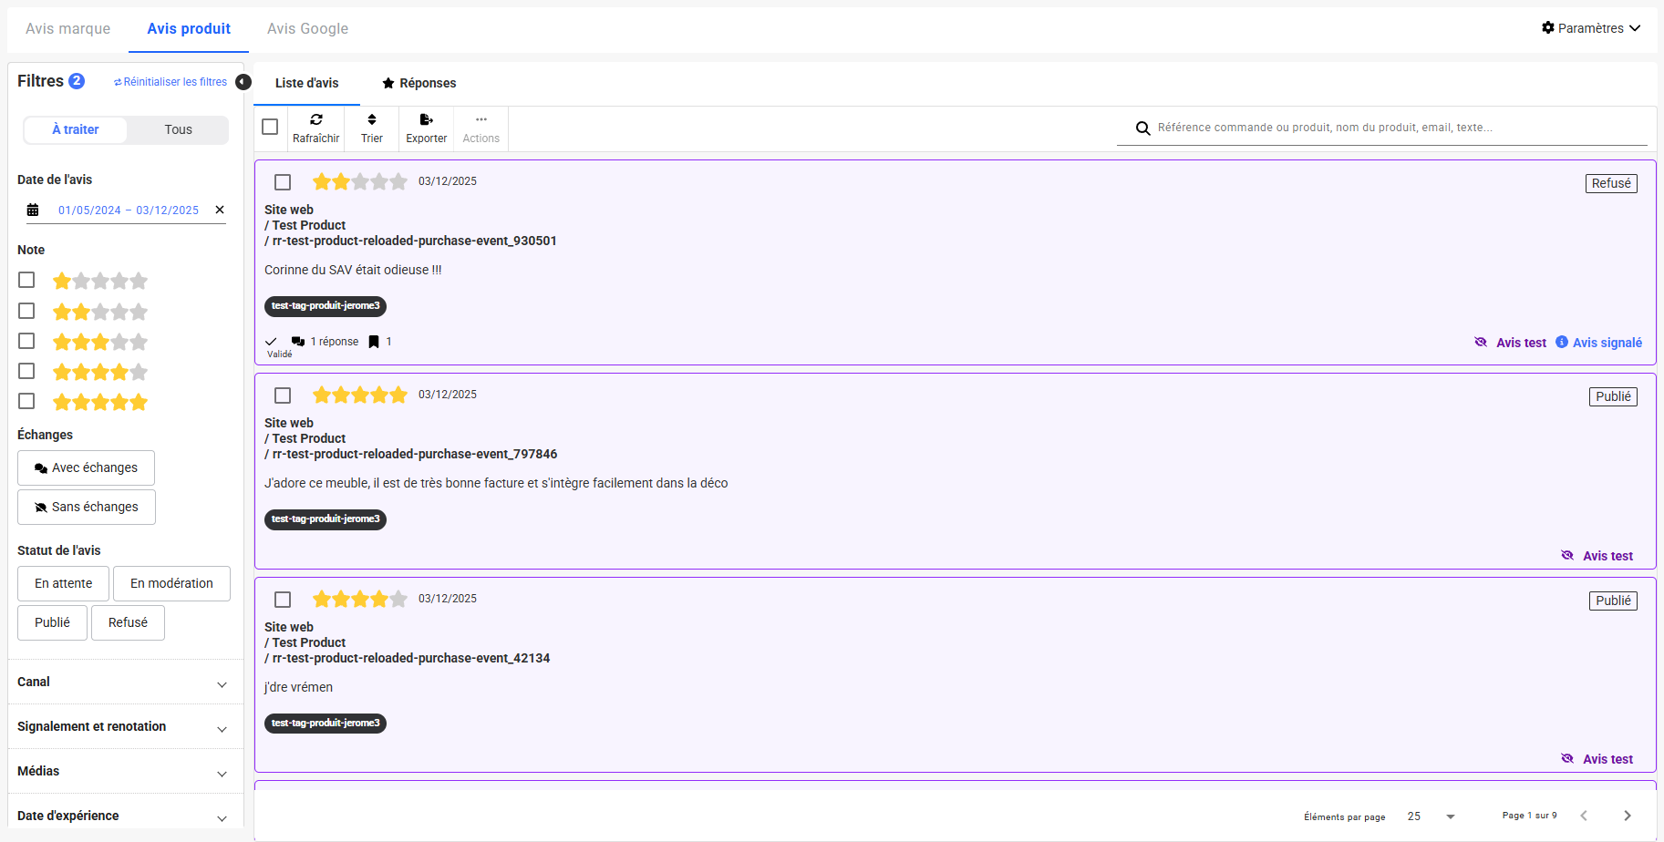Collapse the filters panel with arrow icon

243,82
